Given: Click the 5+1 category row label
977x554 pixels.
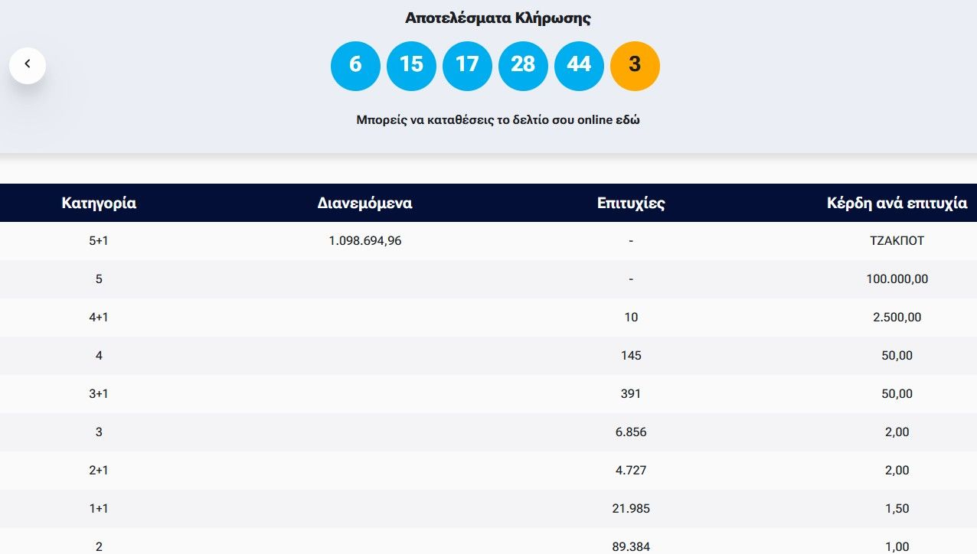Looking at the screenshot, I should point(99,241).
